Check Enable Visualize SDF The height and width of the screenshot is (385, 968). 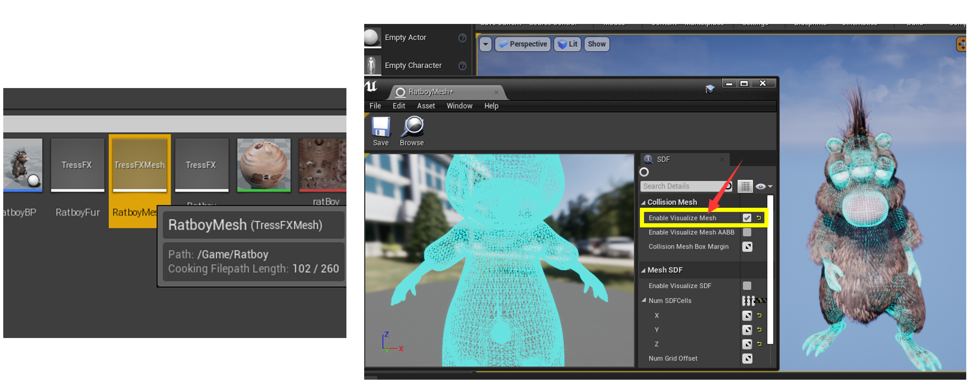(747, 286)
